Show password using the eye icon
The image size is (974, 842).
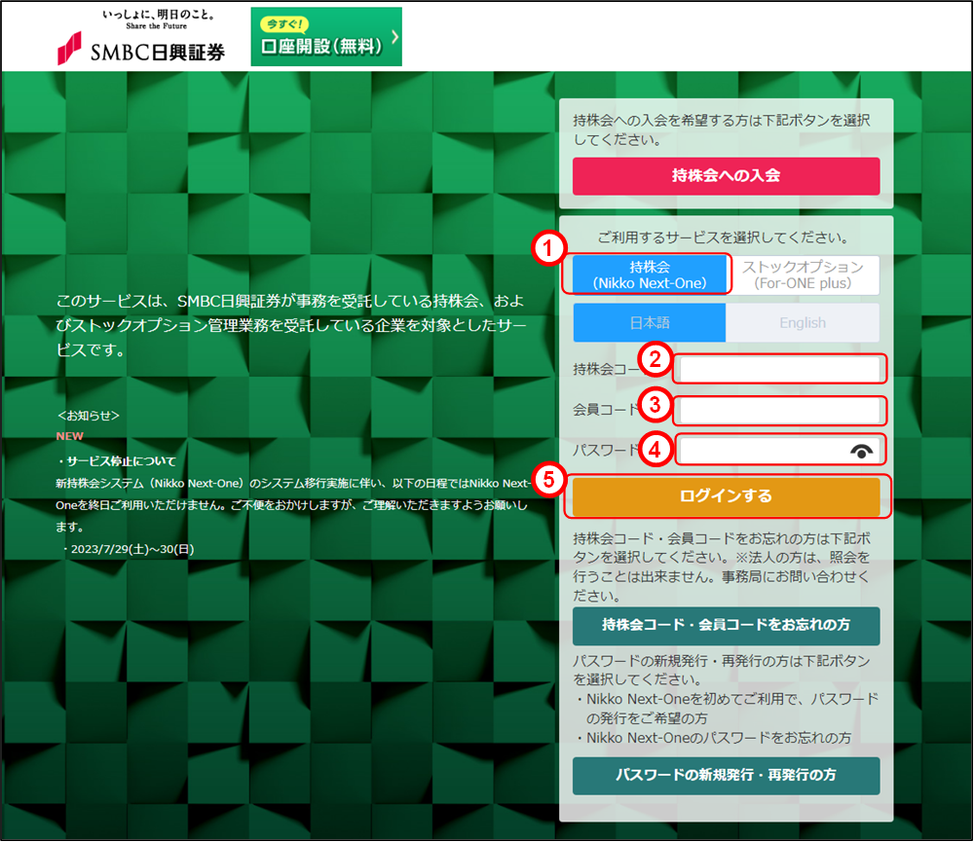coord(862,450)
